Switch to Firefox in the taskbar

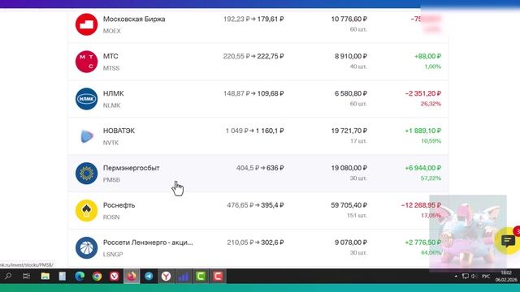132,276
